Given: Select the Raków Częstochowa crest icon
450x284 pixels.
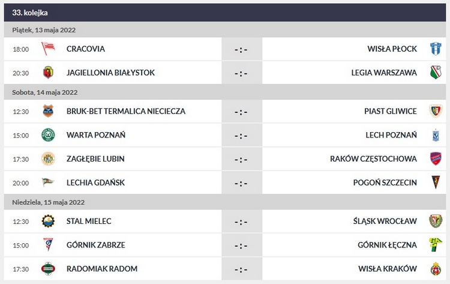Looking at the screenshot, I should [436, 159].
